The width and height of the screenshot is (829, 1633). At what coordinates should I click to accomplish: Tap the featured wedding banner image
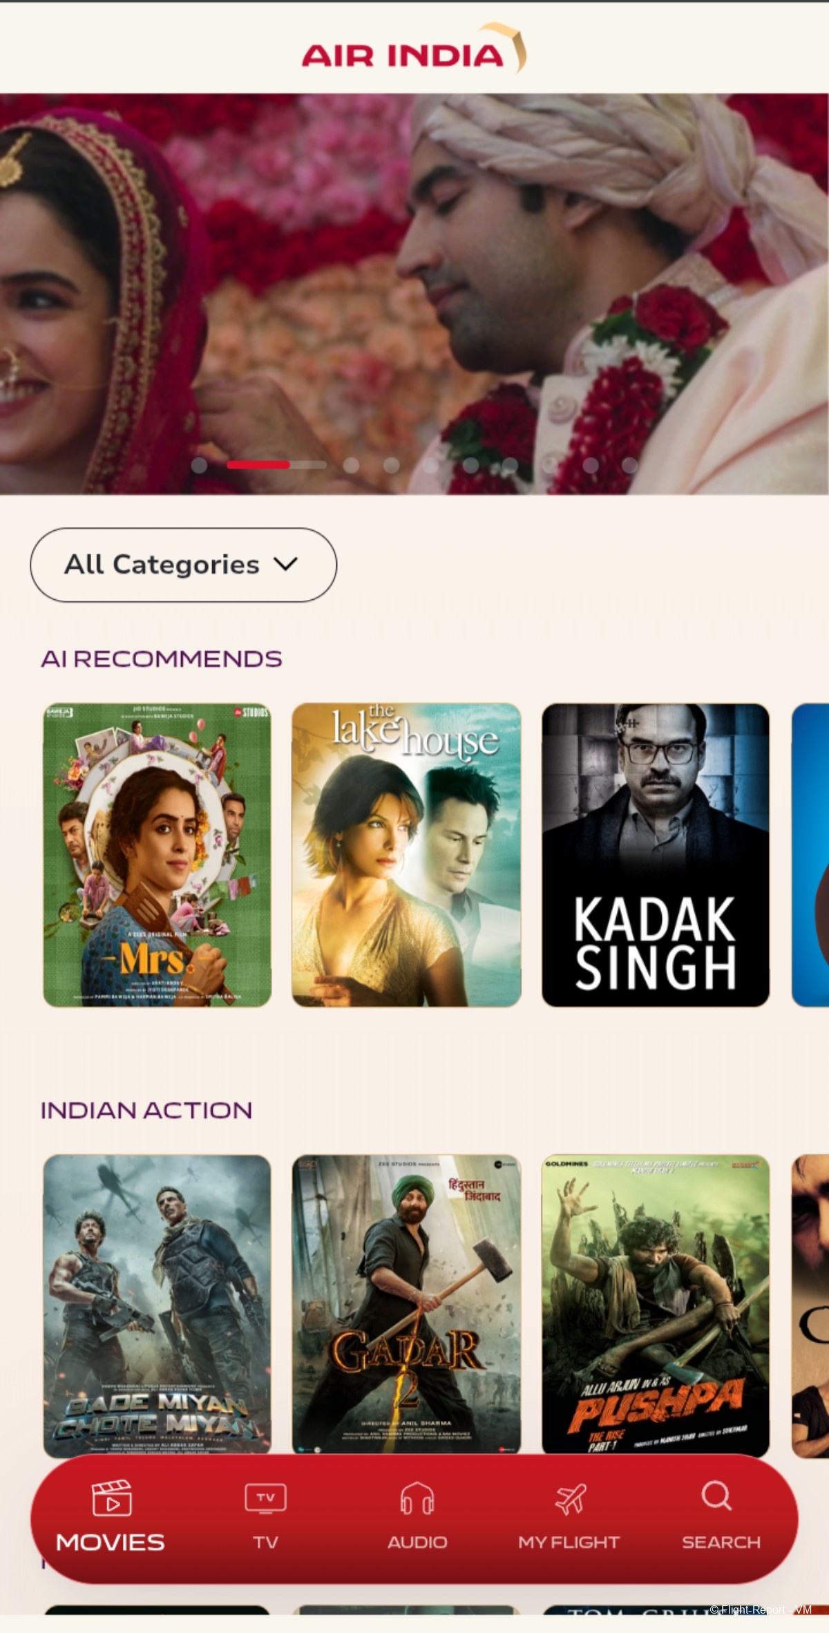414,294
